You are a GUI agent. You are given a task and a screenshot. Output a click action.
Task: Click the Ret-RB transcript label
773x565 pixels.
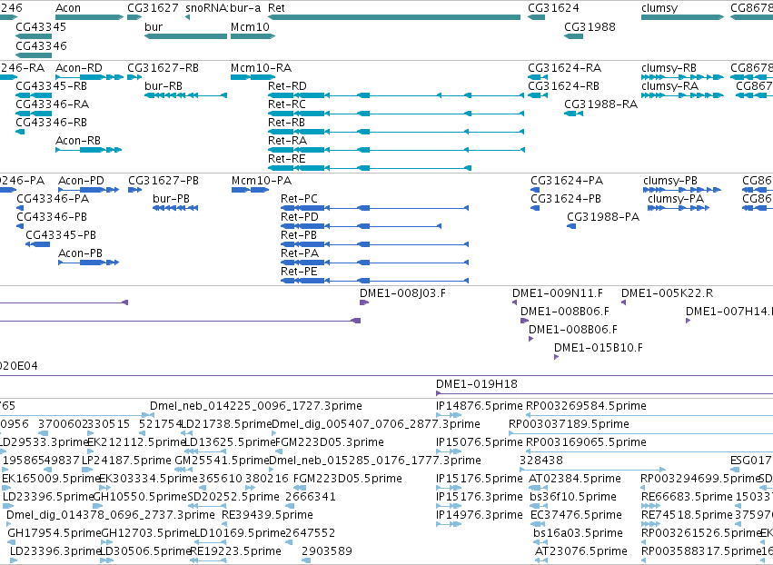point(286,123)
